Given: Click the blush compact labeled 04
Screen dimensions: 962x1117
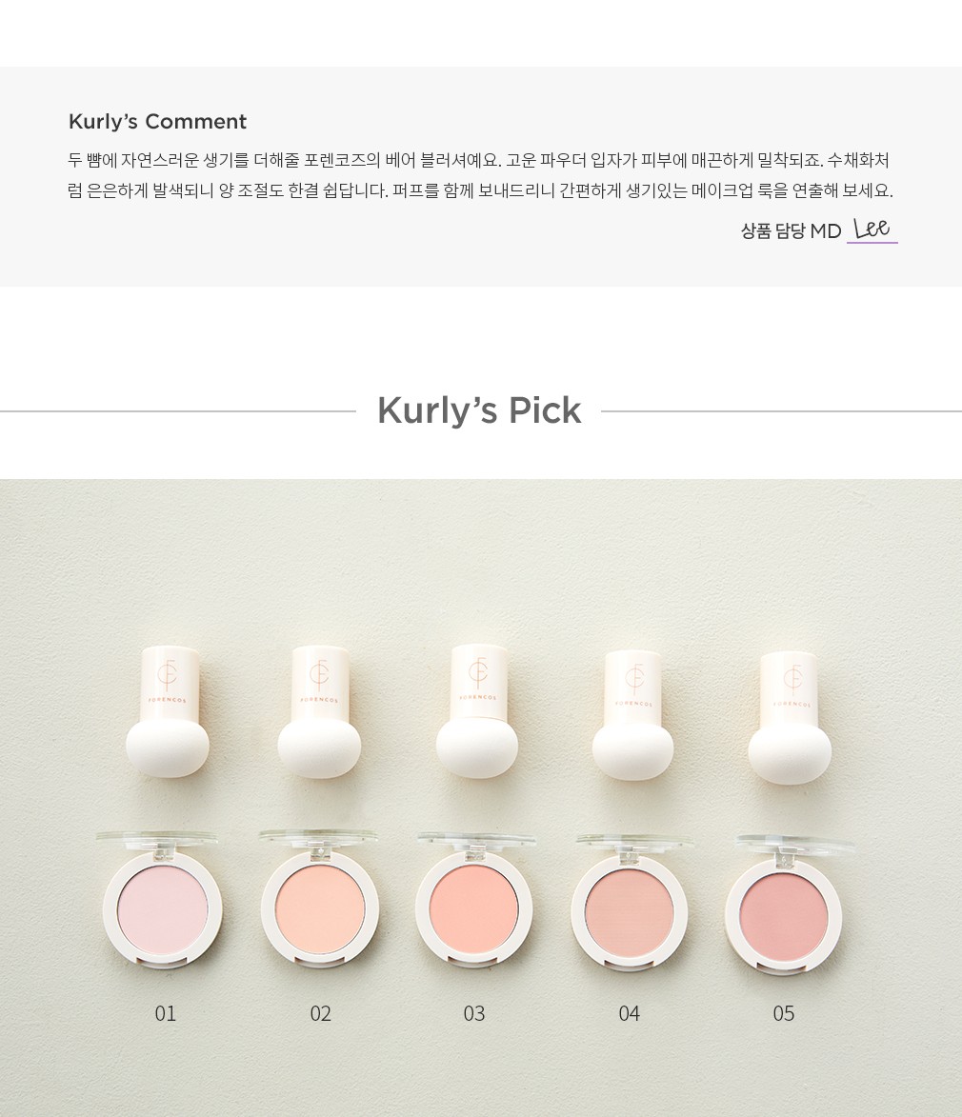Looking at the screenshot, I should (630, 903).
